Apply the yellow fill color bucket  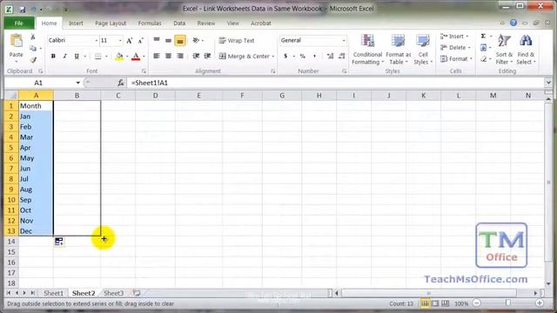[119, 57]
